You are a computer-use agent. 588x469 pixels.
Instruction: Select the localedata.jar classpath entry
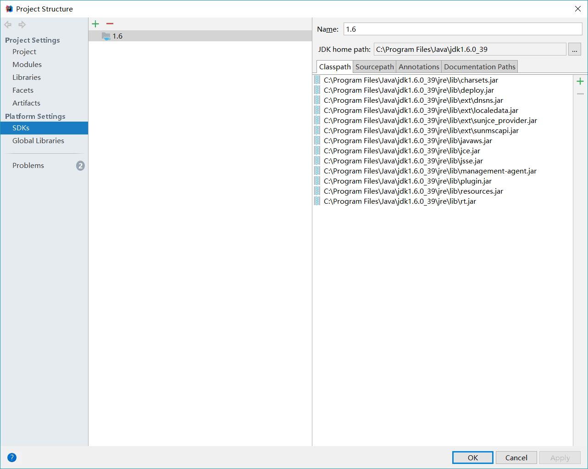[443, 110]
